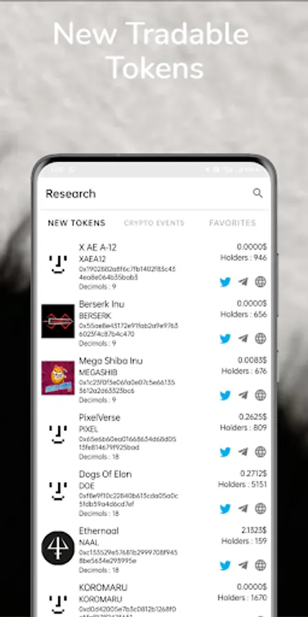
Task: Select the X AE A-12 contract address
Action: point(127,273)
